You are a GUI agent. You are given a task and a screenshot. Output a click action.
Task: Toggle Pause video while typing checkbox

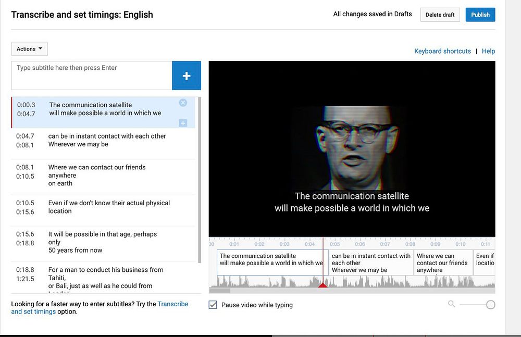click(213, 305)
